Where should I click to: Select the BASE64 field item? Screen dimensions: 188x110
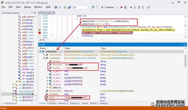click(x=28, y=69)
